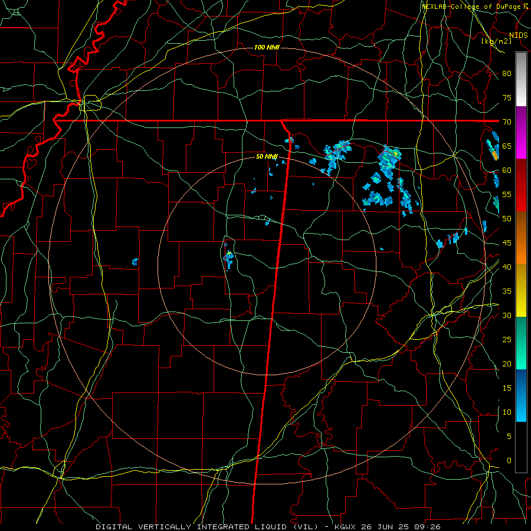
Task: Click the 40 value on the legend
Action: [507, 267]
